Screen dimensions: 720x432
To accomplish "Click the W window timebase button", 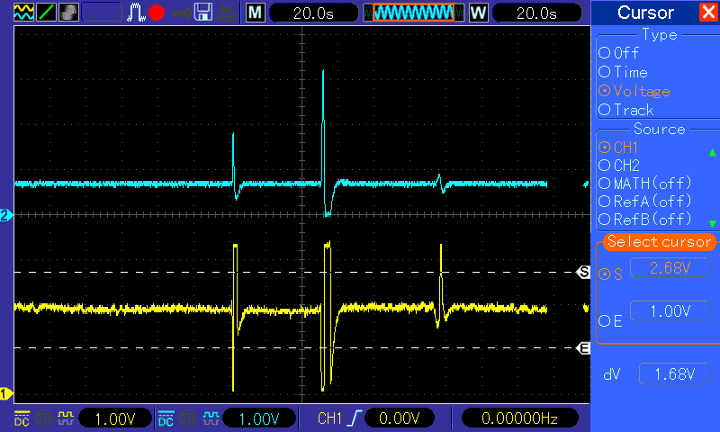I will coord(479,13).
